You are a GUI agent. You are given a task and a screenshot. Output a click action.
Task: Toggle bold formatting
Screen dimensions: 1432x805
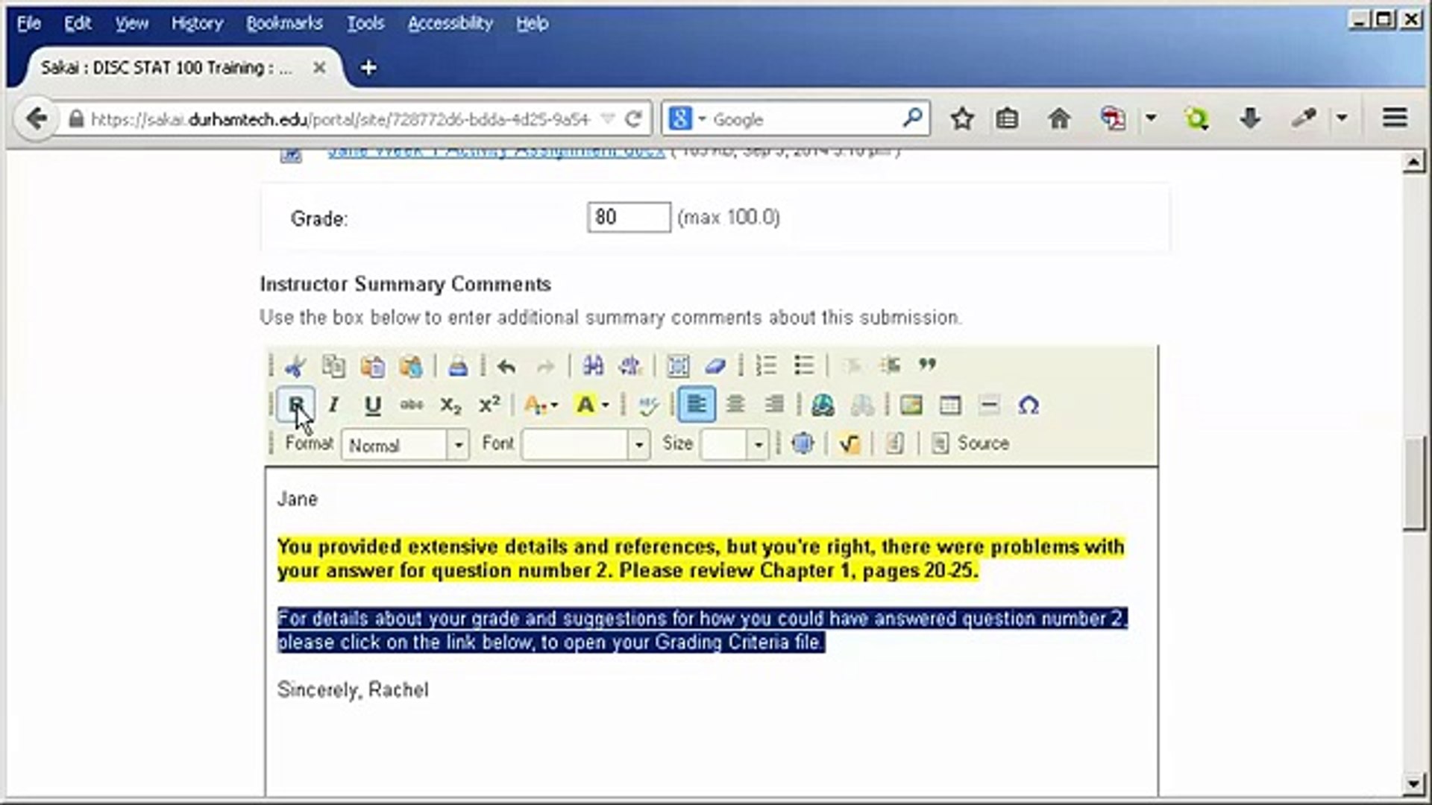[x=295, y=405]
